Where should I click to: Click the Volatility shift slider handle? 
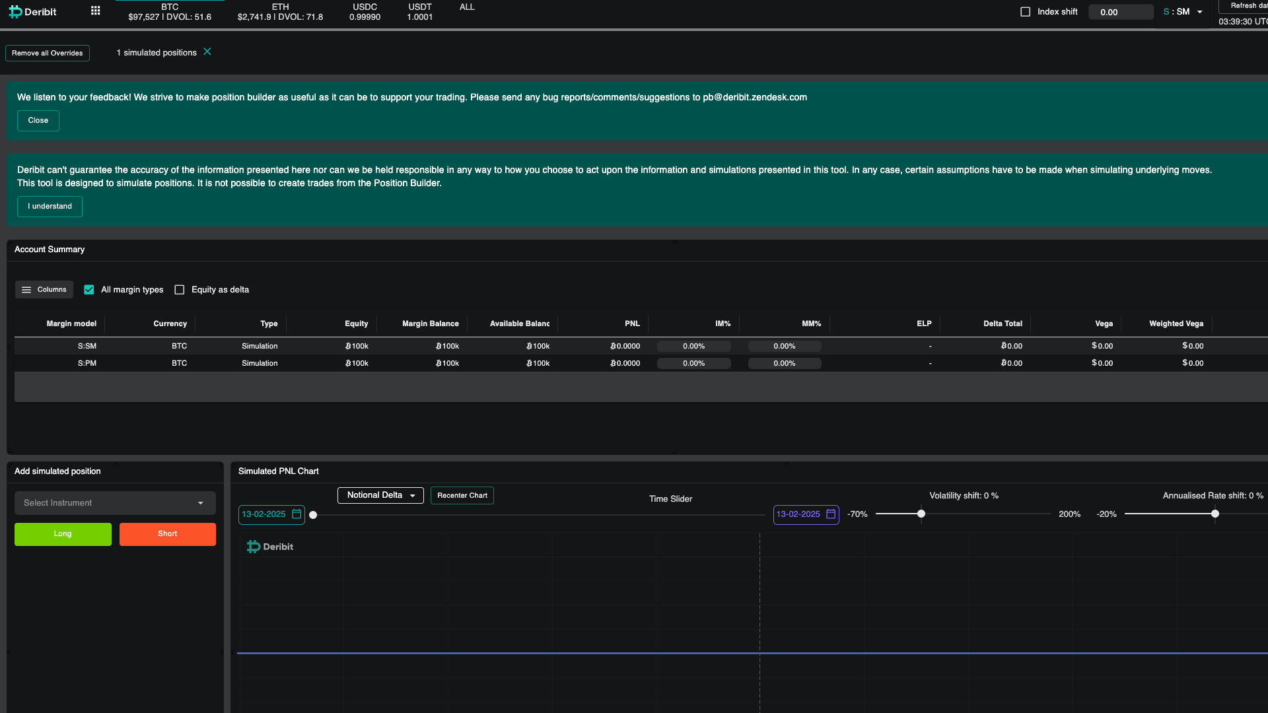point(921,514)
